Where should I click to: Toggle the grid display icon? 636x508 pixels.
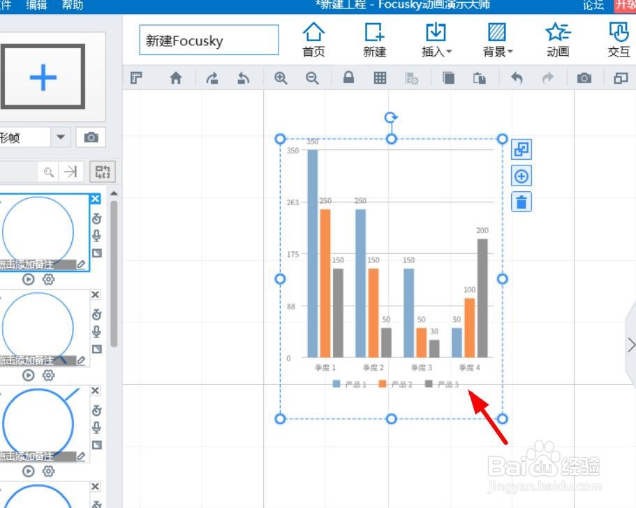tap(380, 77)
